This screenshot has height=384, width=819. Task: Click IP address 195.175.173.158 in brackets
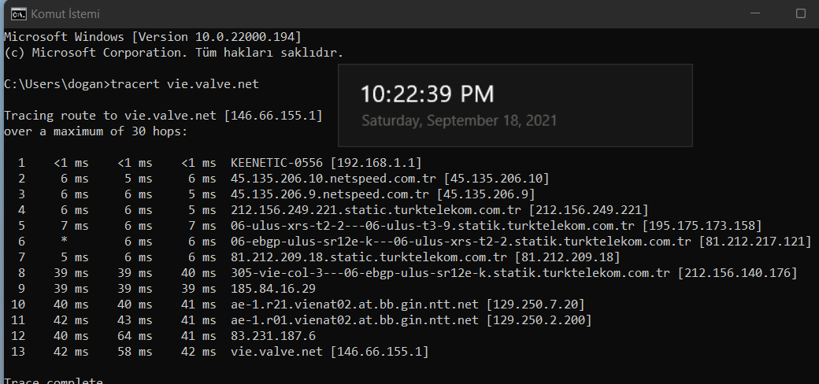[x=702, y=226]
